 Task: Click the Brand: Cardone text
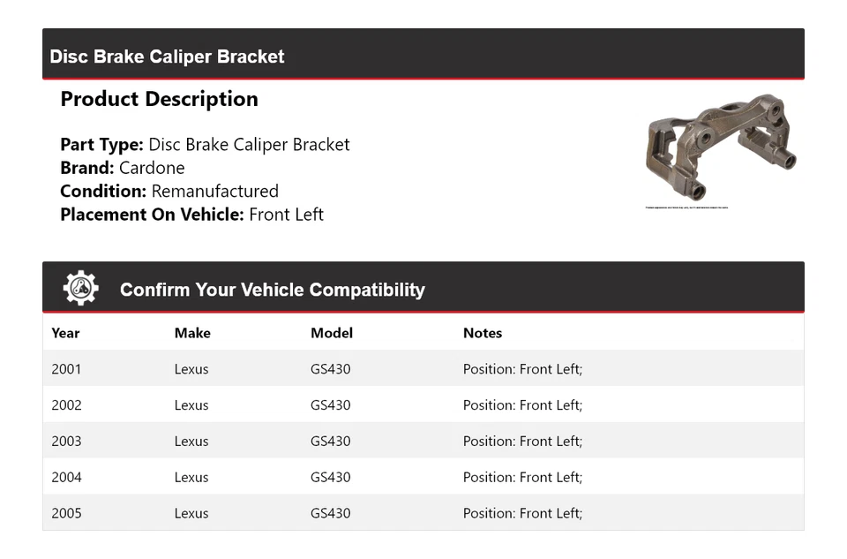pyautogui.click(x=123, y=168)
